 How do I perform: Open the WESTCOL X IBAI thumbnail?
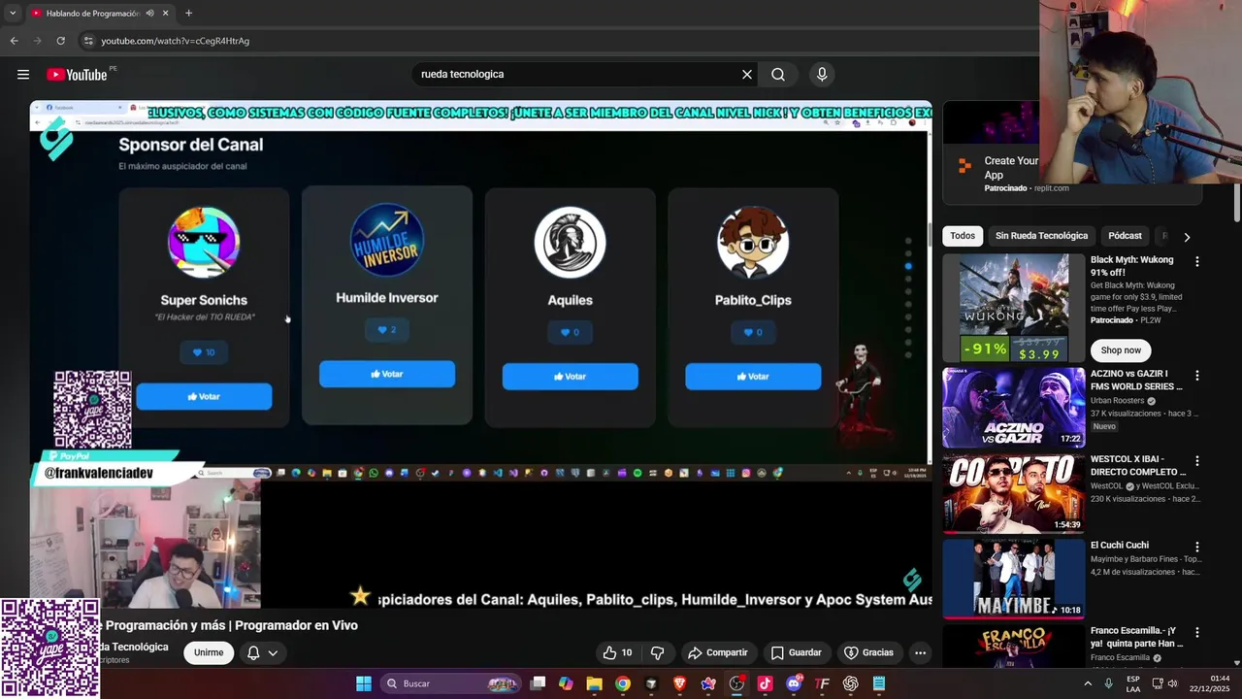[1014, 493]
